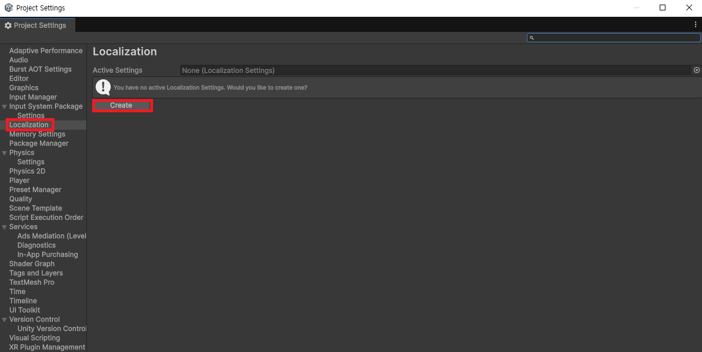This screenshot has width=702, height=352.
Task: Open In-App Purchasing settings
Action: pyautogui.click(x=48, y=255)
